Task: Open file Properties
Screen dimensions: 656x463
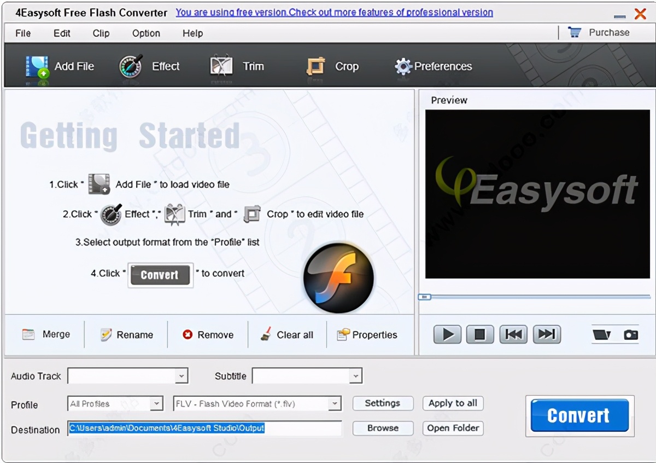Action: 367,335
